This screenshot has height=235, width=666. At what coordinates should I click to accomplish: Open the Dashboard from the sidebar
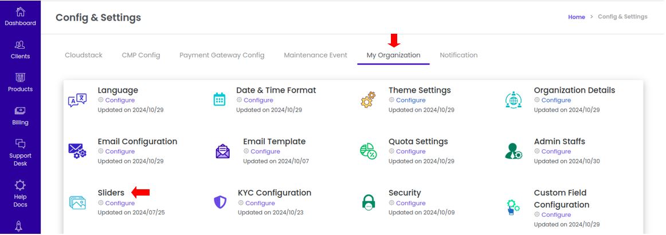click(20, 17)
